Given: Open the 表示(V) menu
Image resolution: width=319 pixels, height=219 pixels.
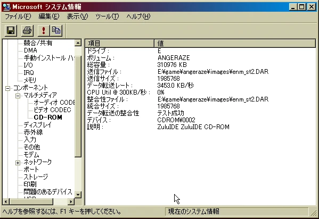Looking at the screenshot, I should click(77, 16).
